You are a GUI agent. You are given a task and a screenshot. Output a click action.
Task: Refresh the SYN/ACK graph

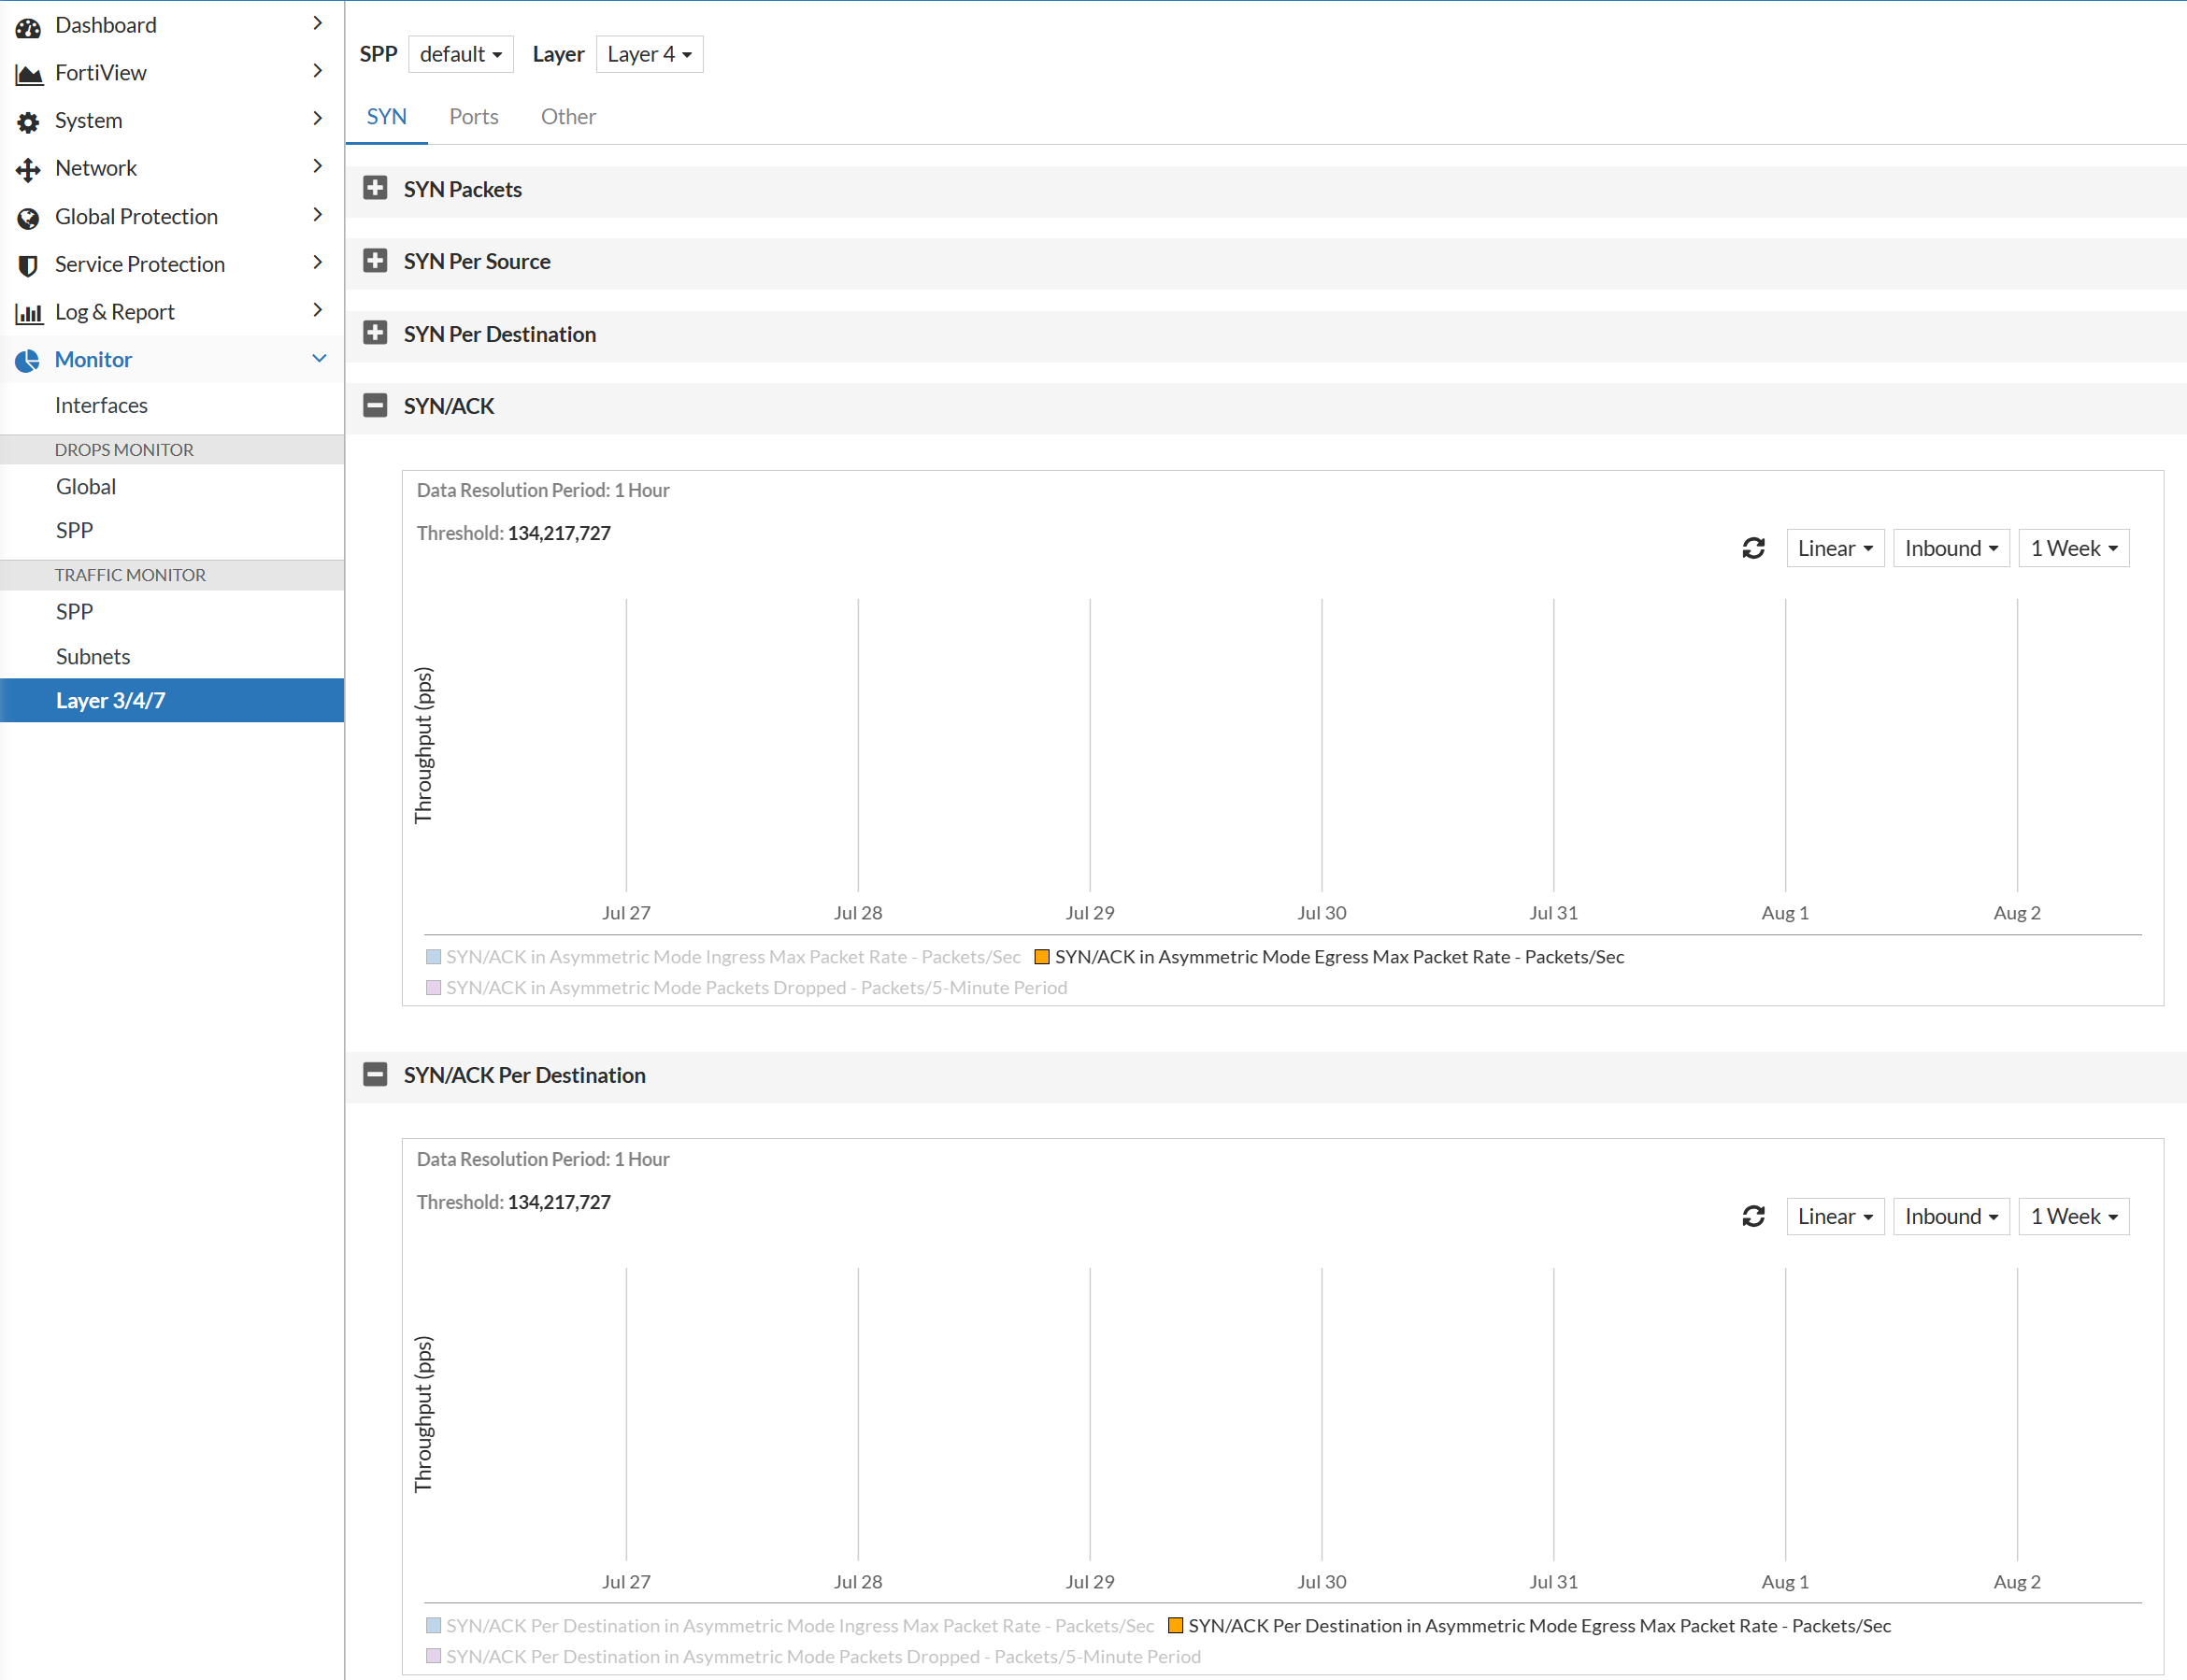point(1753,548)
